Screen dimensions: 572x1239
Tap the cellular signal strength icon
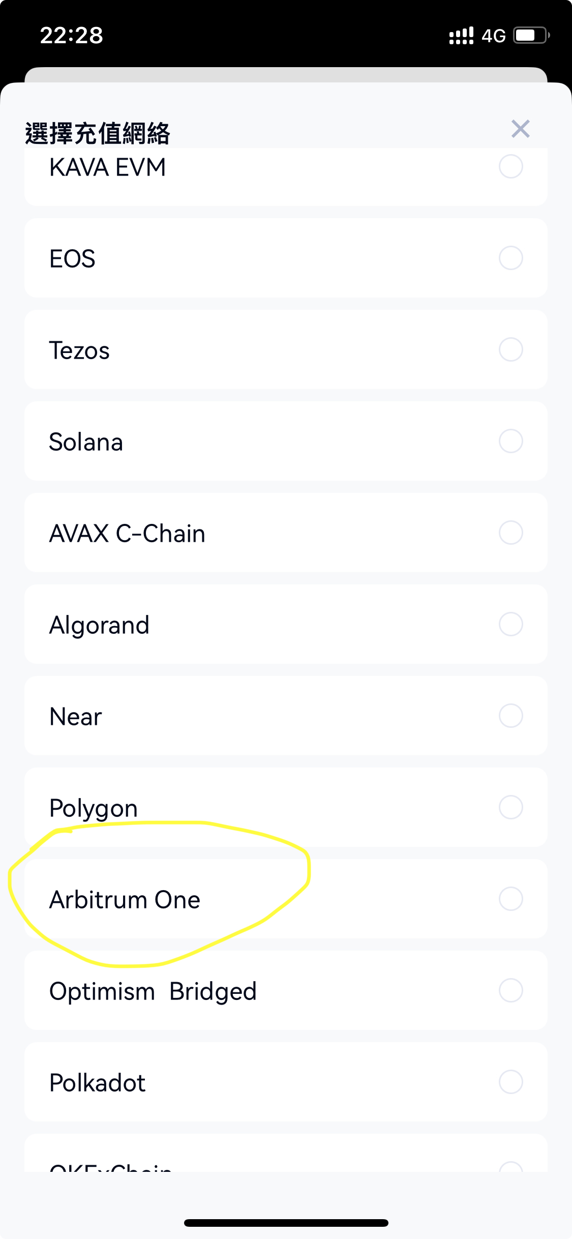pyautogui.click(x=461, y=36)
